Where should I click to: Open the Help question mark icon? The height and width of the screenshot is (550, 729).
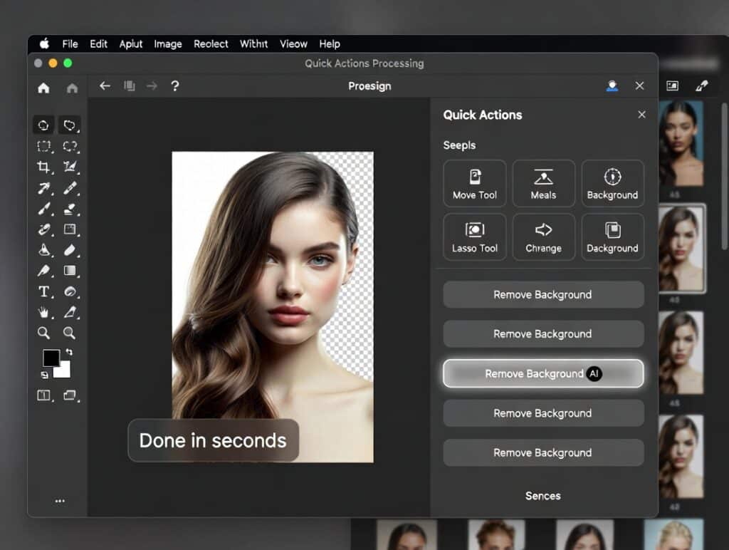(175, 85)
